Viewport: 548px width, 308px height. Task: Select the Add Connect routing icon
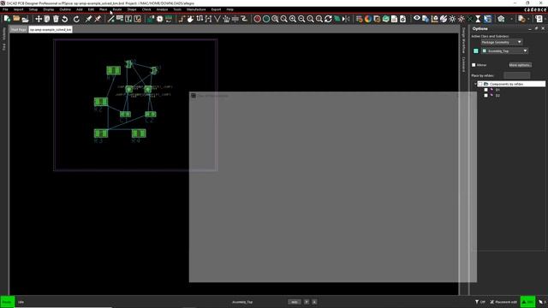(x=182, y=19)
